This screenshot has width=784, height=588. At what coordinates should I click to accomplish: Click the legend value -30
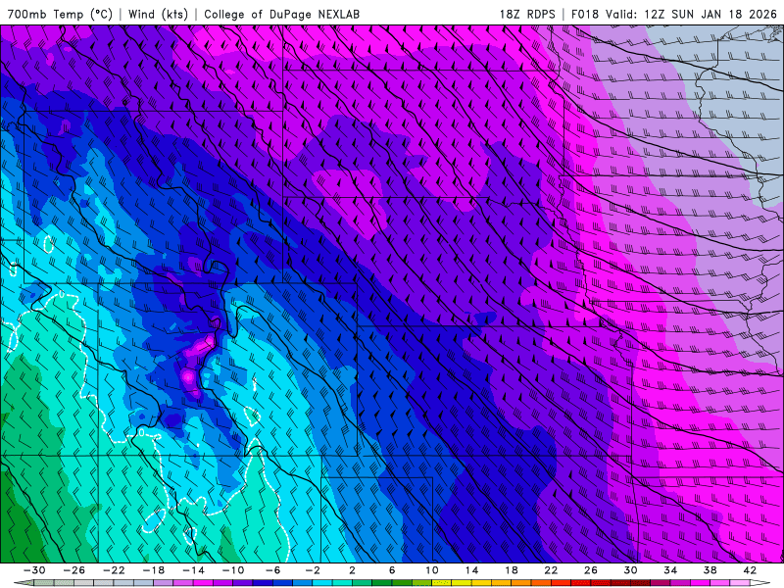coord(34,570)
